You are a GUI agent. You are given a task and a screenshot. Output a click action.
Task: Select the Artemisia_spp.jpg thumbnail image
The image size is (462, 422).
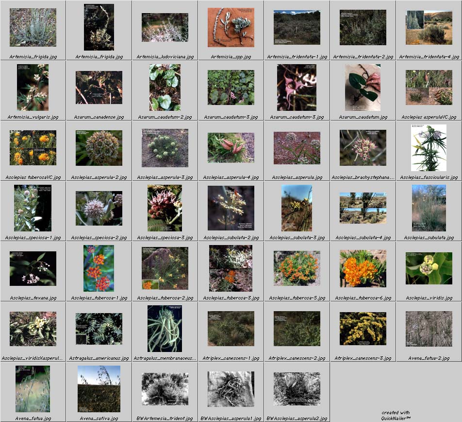(x=231, y=27)
